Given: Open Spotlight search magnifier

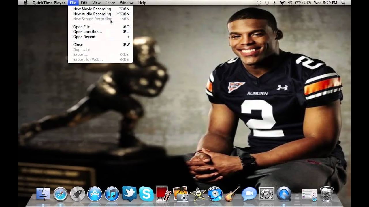Looking at the screenshot, I should (x=343, y=3).
